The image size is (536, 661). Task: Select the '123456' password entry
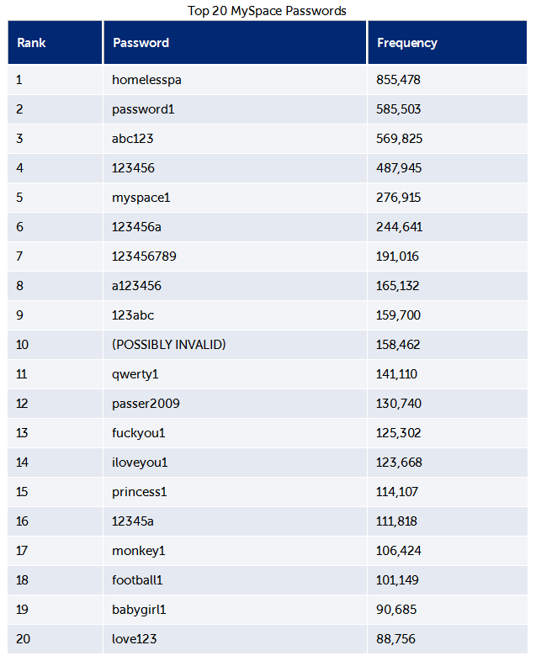coord(133,168)
